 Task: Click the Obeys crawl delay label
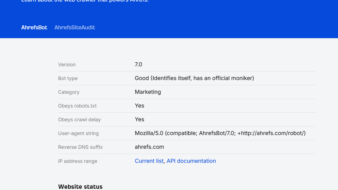(79, 120)
